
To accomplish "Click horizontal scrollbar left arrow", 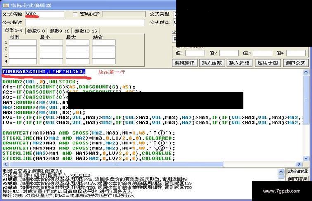I will (5, 164).
